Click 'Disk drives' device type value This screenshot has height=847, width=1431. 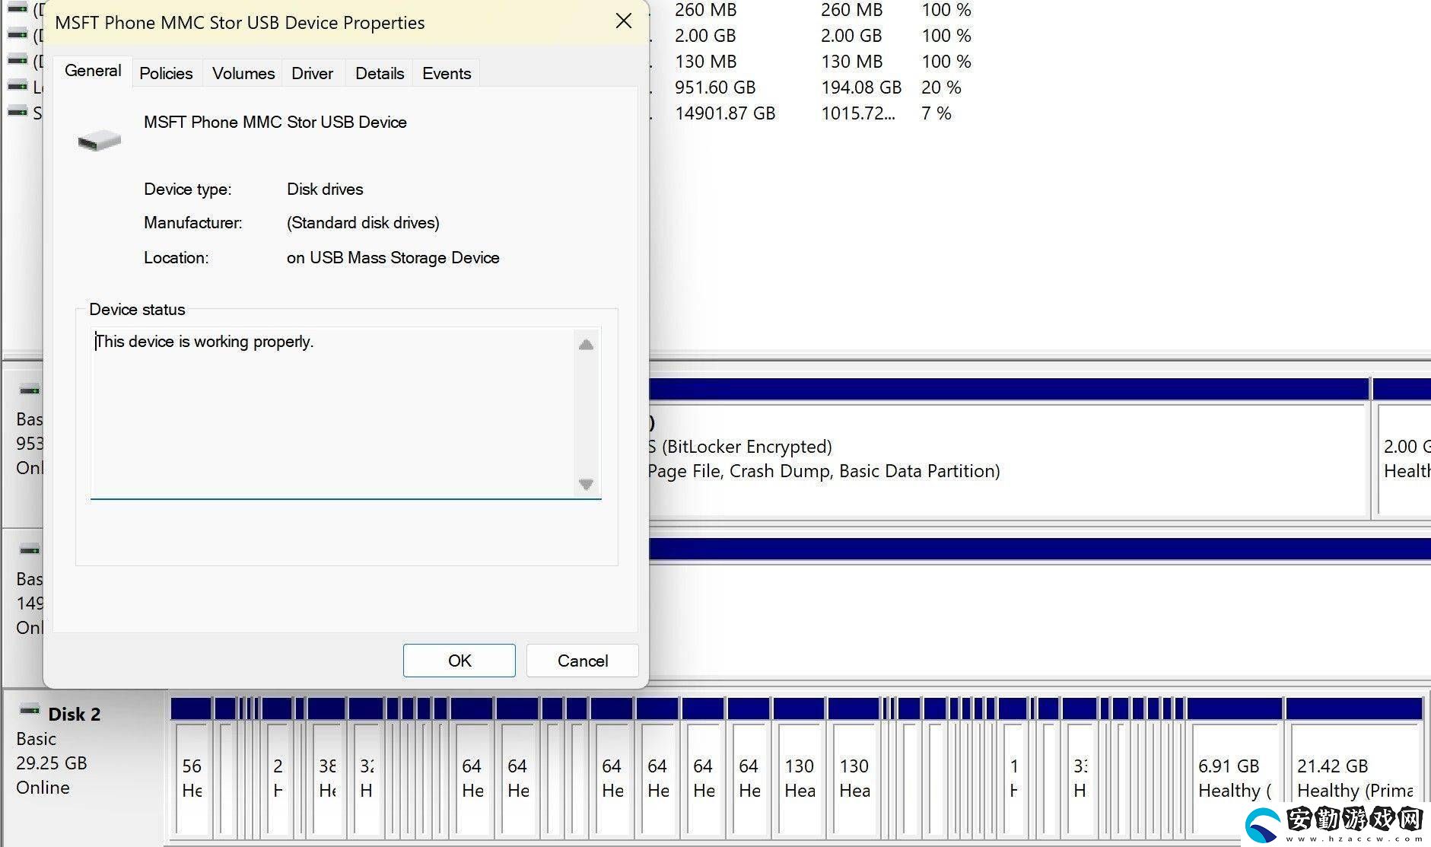pyautogui.click(x=325, y=189)
